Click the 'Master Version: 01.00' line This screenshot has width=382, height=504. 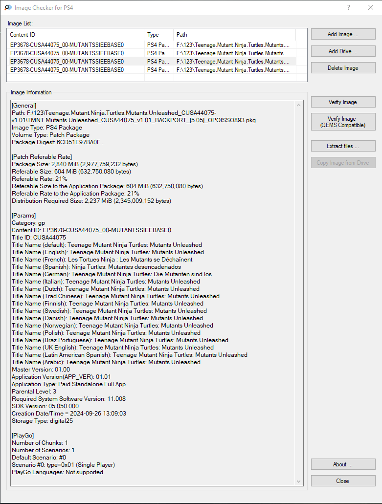coord(41,369)
